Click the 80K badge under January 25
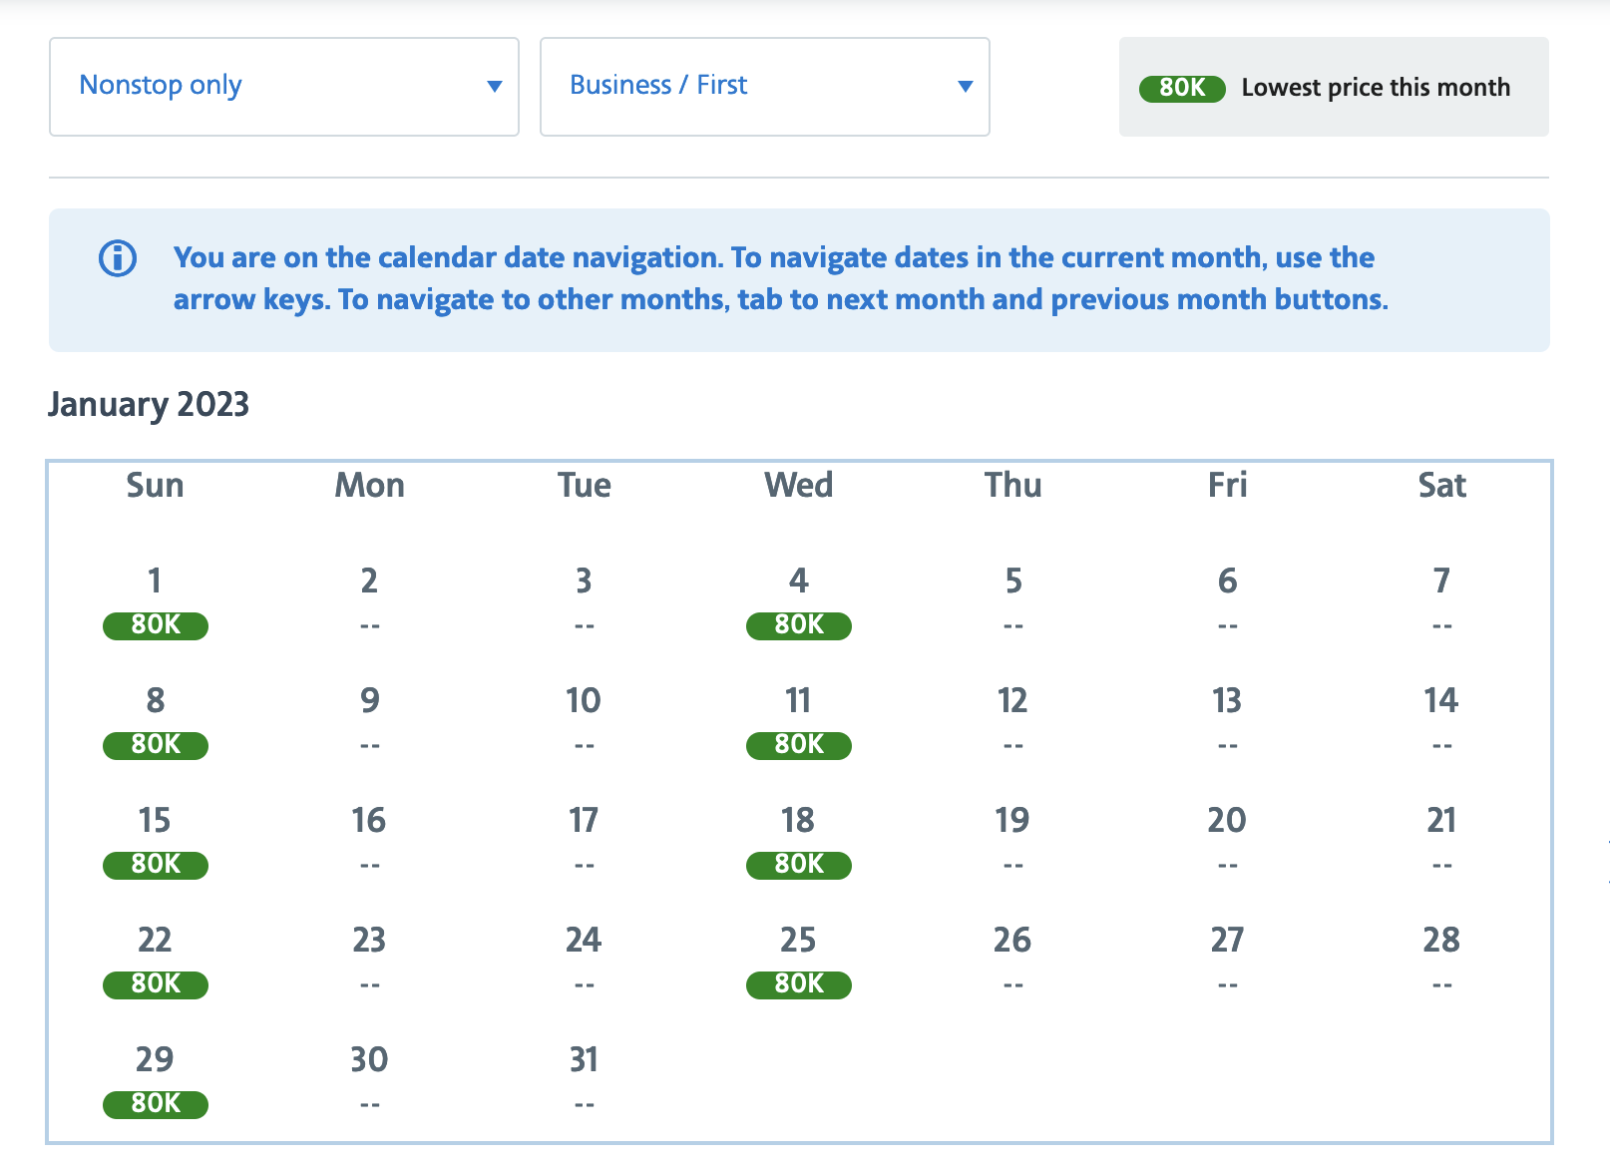The width and height of the screenshot is (1610, 1167). 798,984
